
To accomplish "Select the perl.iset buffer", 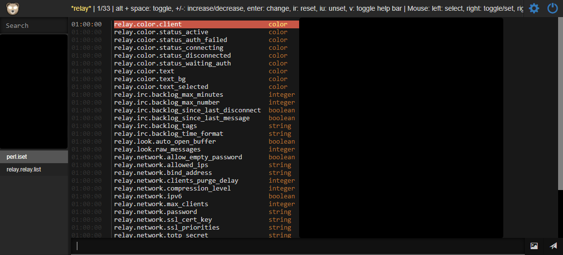I will 34,157.
